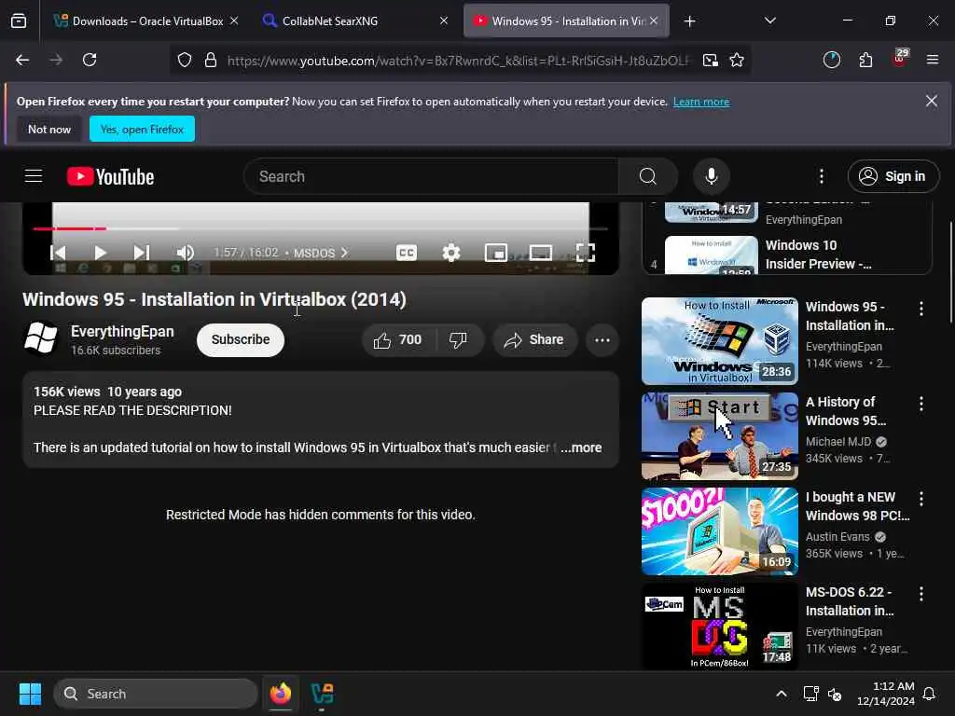The width and height of the screenshot is (955, 716).
Task: Reload the current page
Action: tap(90, 60)
